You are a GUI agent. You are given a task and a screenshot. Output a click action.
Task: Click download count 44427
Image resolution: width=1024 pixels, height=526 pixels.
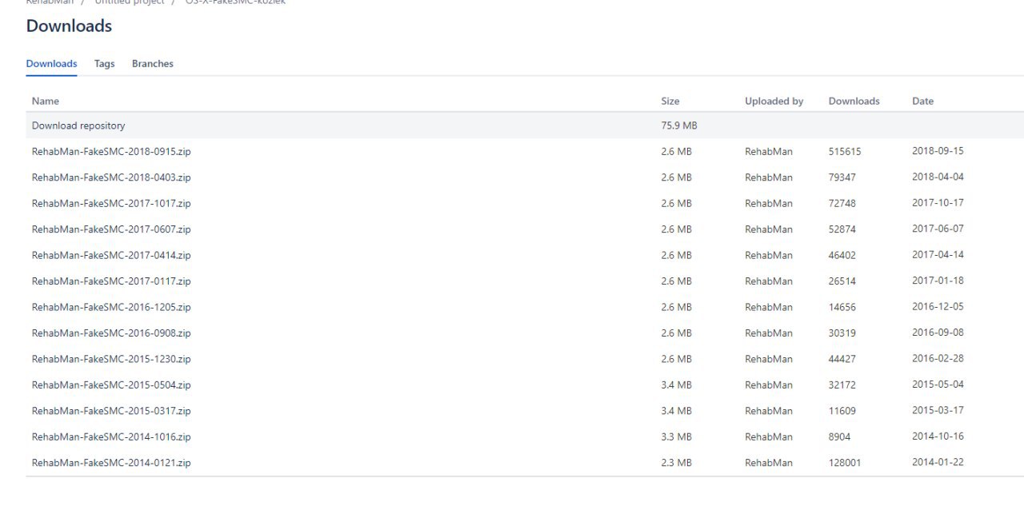coord(842,359)
